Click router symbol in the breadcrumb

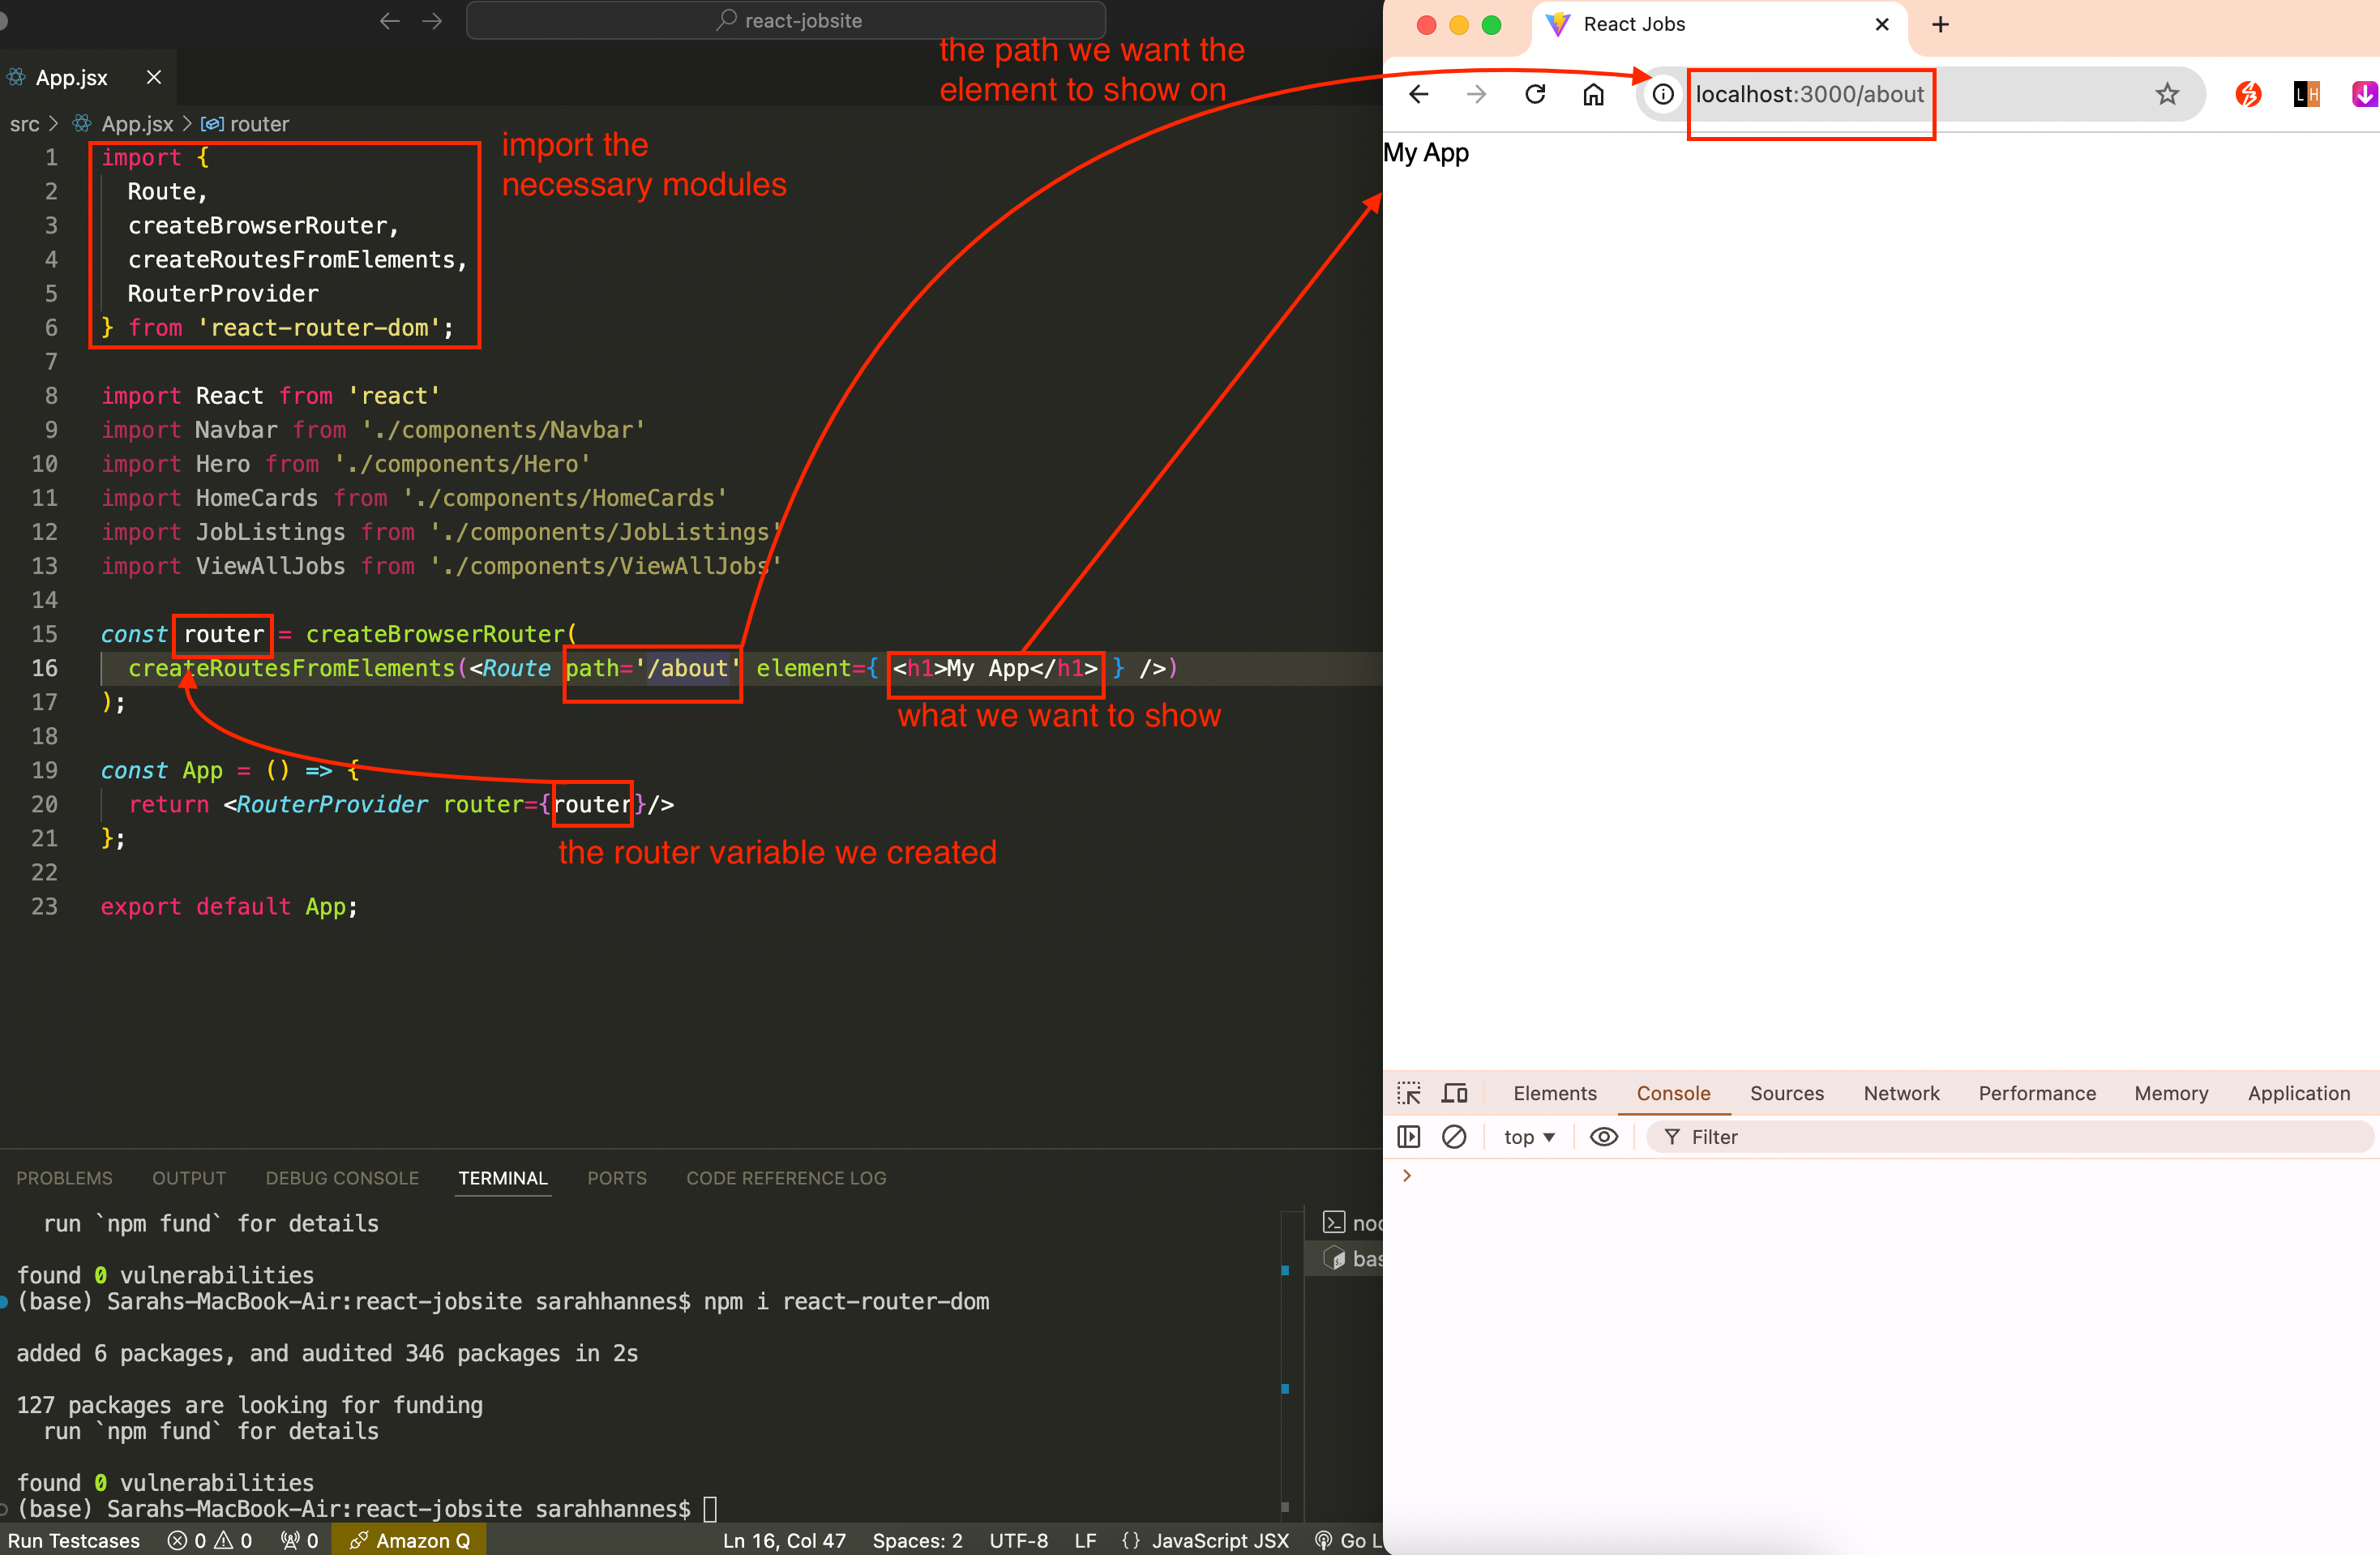(x=259, y=124)
